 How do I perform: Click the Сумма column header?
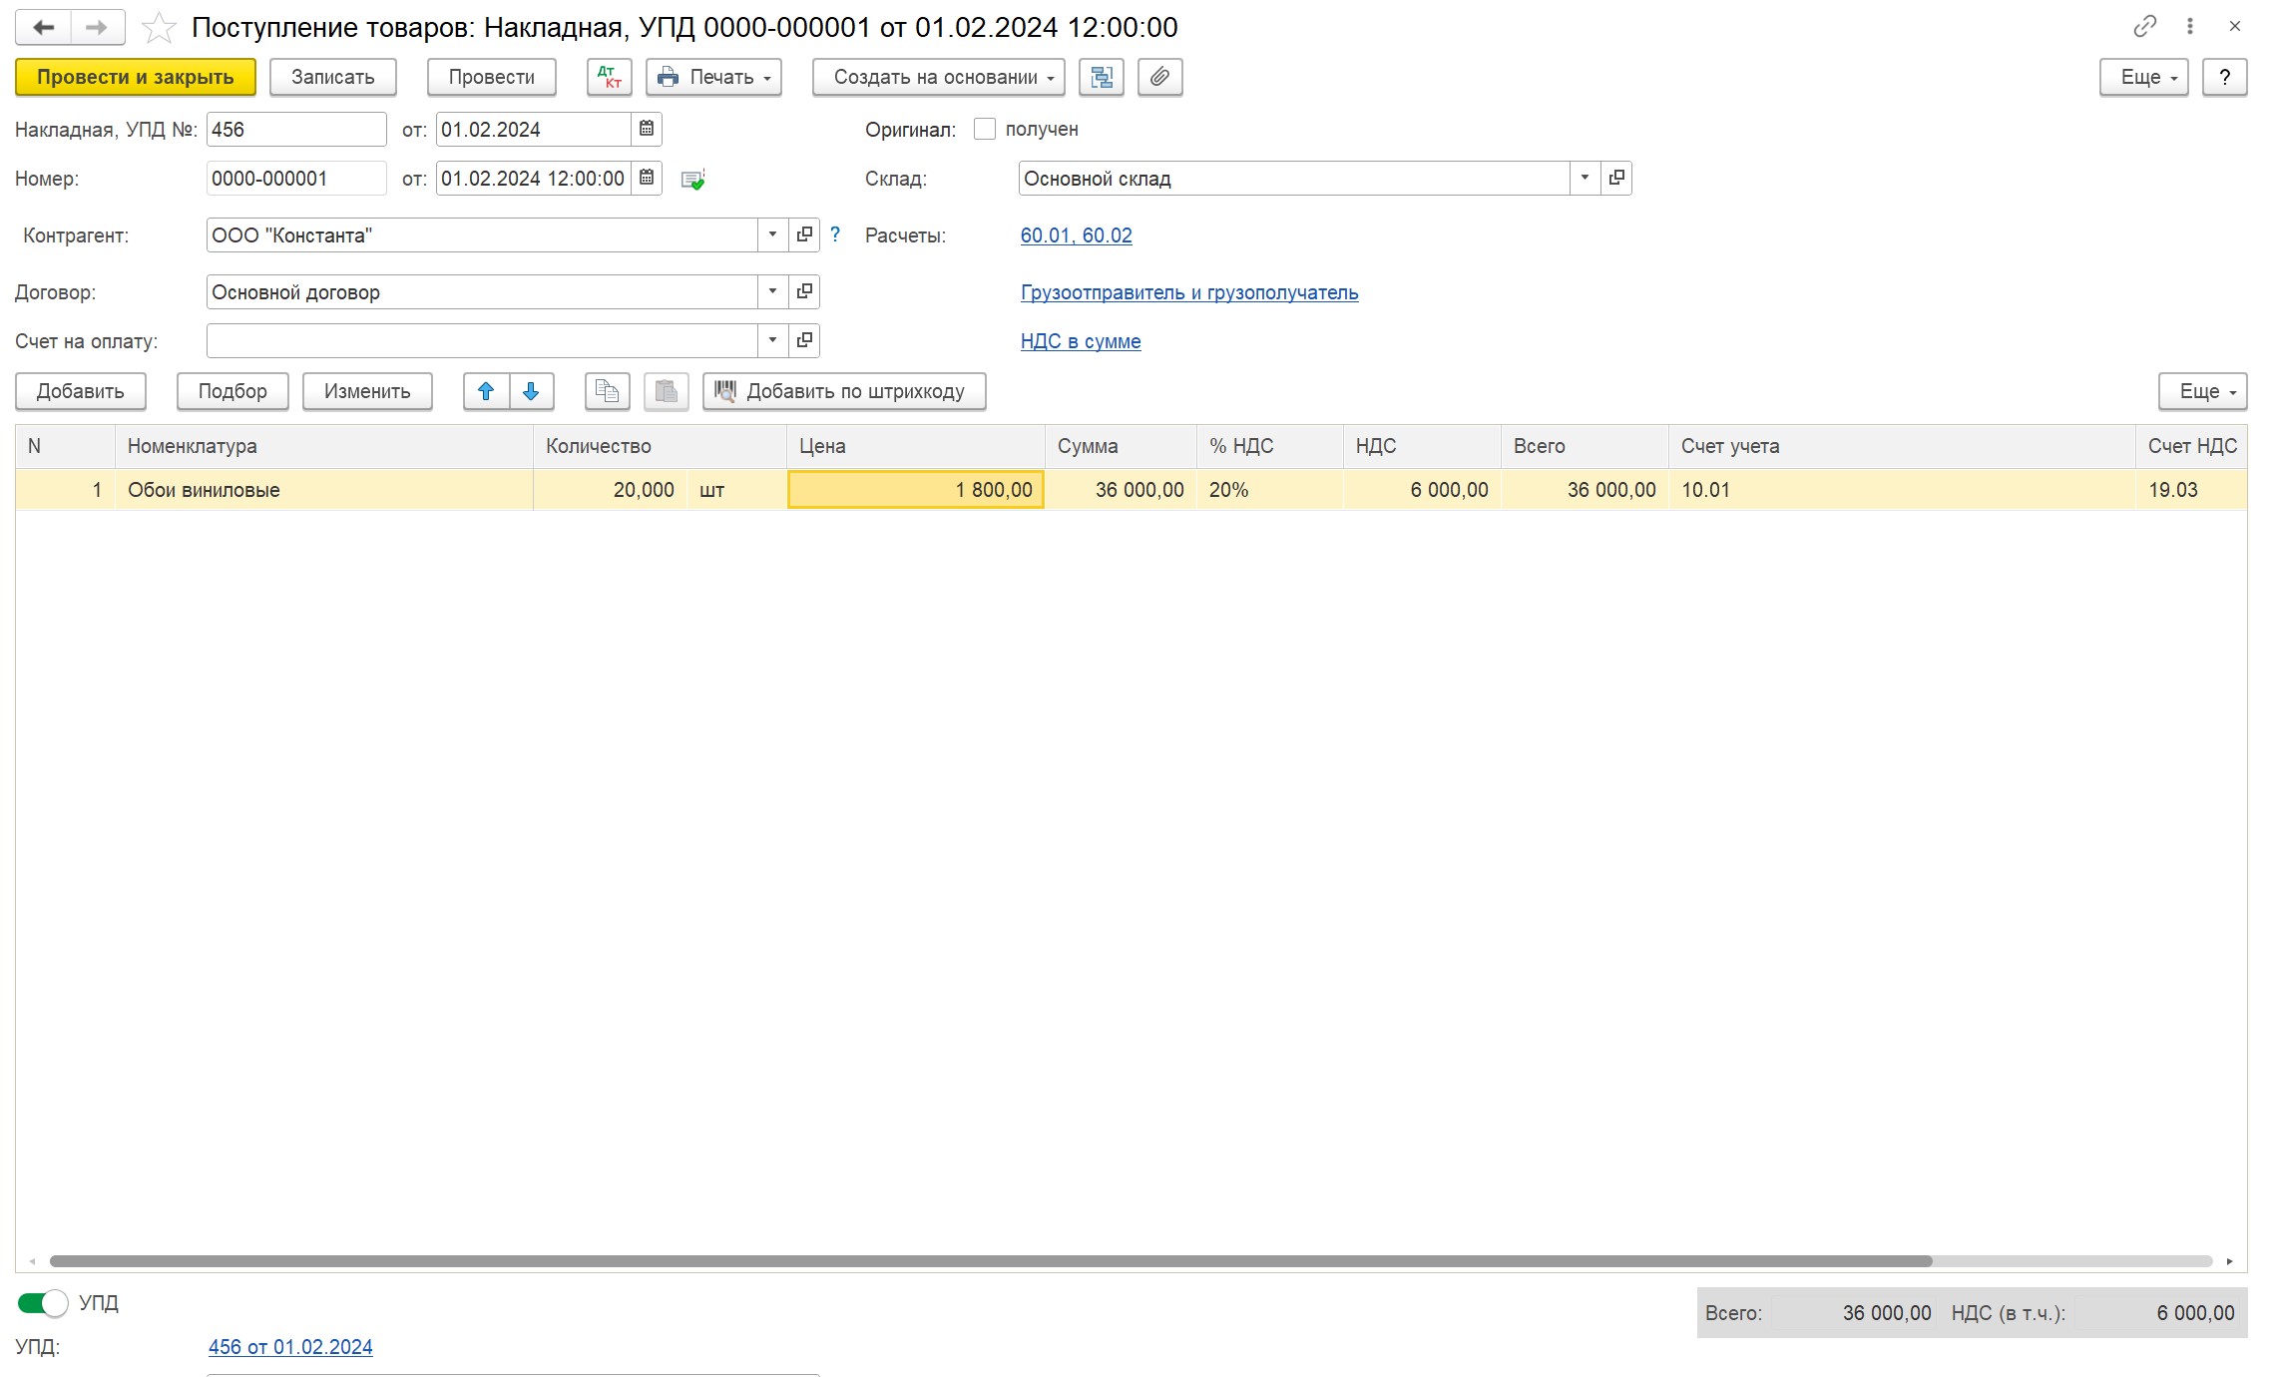tap(1122, 446)
